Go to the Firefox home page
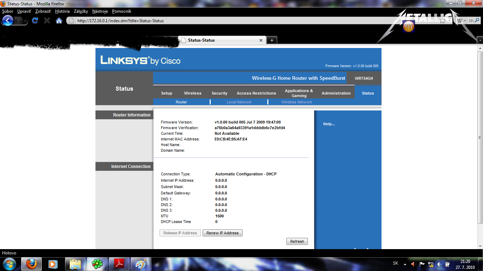 tap(59, 20)
